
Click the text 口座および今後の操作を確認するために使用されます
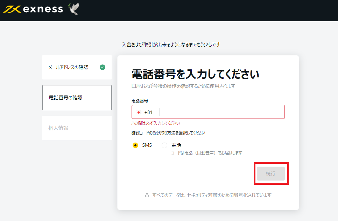pyautogui.click(x=183, y=86)
